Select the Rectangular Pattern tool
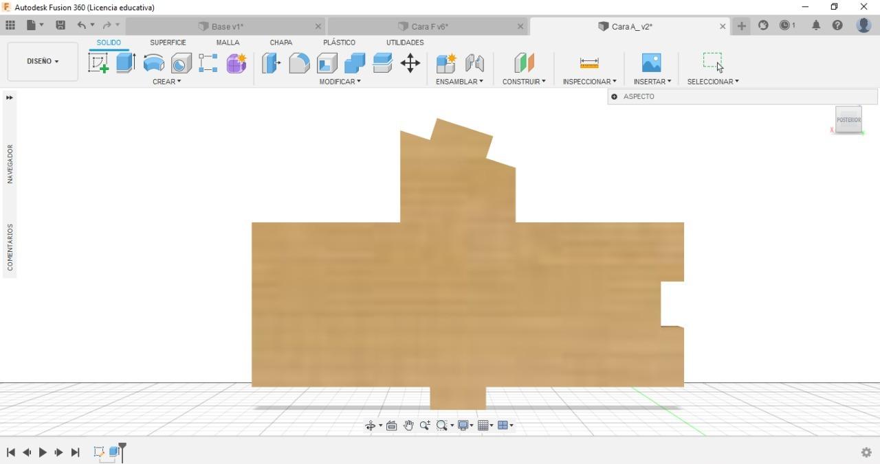880x464 pixels. 208,63
